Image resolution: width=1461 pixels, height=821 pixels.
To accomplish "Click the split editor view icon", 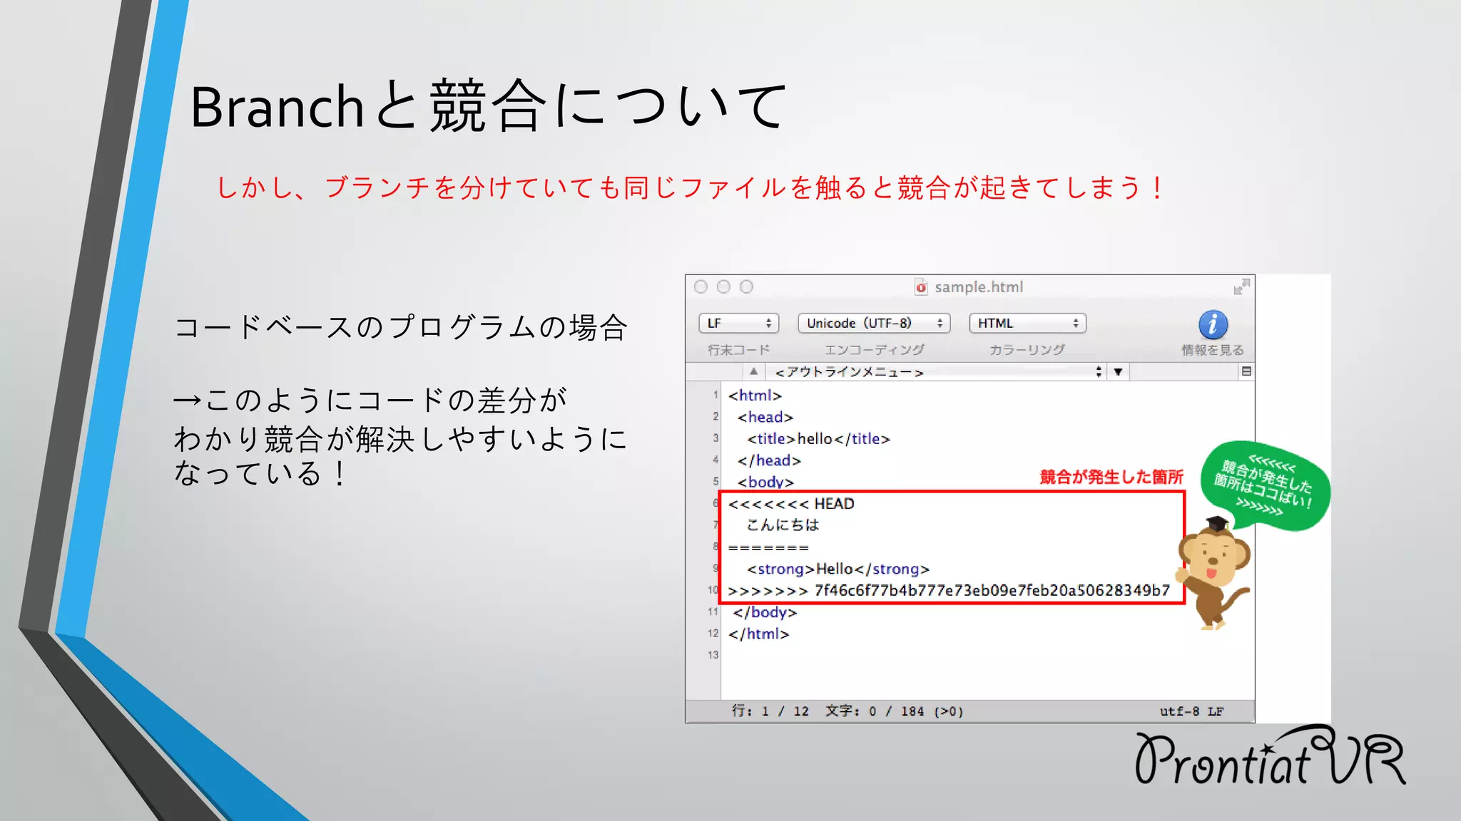I will [x=1246, y=371].
